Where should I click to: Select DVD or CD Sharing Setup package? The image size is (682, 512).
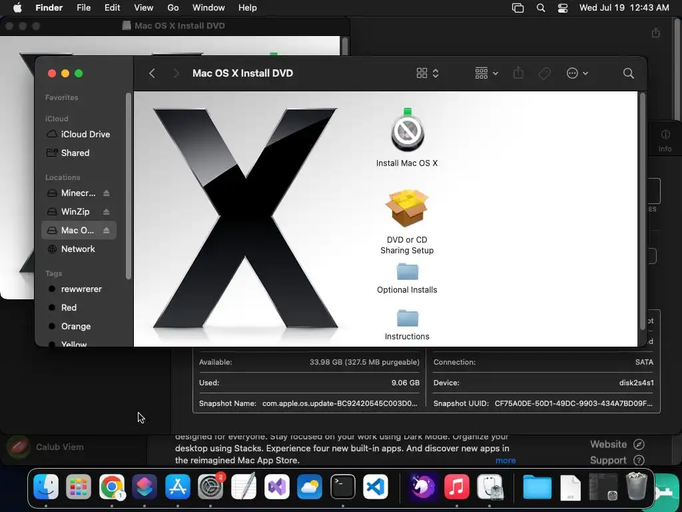[407, 208]
